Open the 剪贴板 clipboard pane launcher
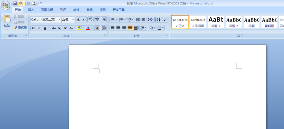This screenshot has height=129, width=284. [x=27, y=36]
